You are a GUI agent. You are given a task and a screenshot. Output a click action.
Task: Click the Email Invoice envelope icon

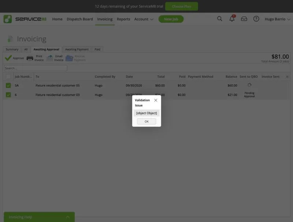pyautogui.click(x=50, y=58)
